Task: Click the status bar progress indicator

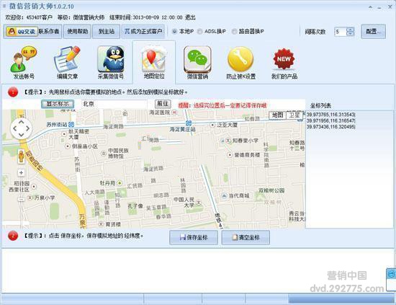Action: [x=341, y=299]
